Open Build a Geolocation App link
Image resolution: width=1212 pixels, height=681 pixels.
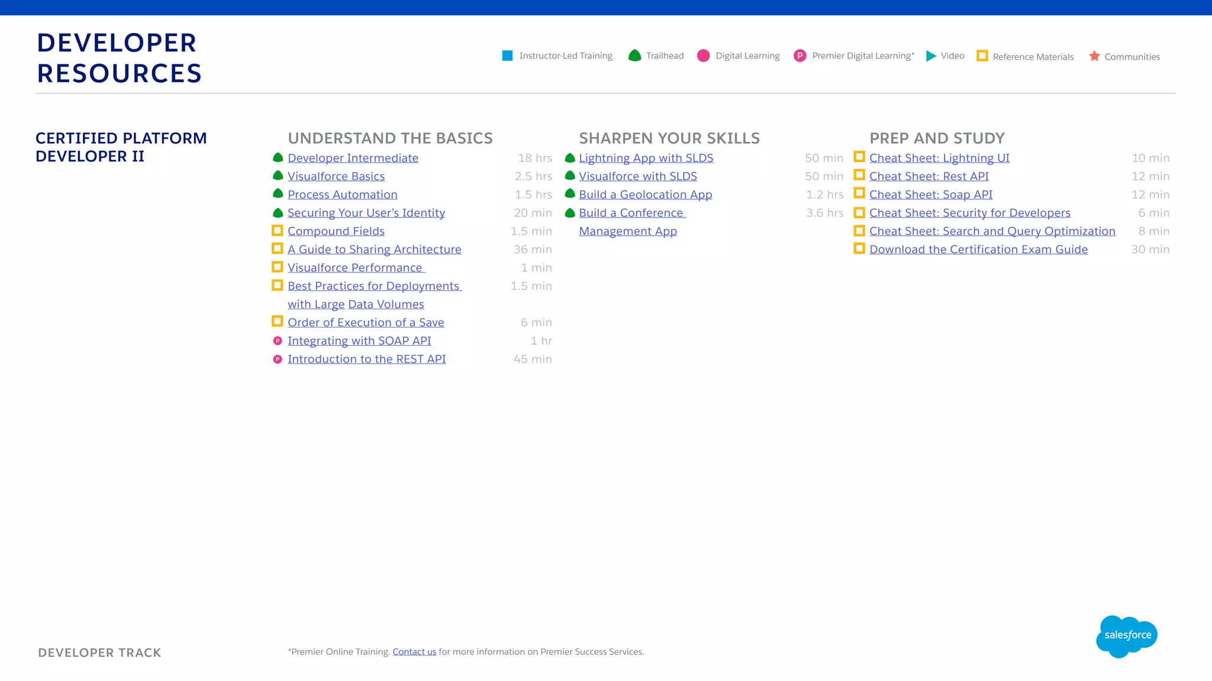point(646,194)
